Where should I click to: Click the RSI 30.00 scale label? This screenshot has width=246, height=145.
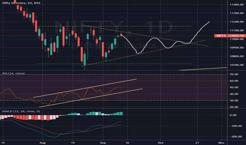(234, 100)
